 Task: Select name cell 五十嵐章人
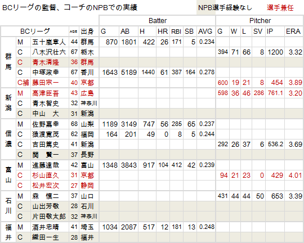pyautogui.click(x=50, y=42)
